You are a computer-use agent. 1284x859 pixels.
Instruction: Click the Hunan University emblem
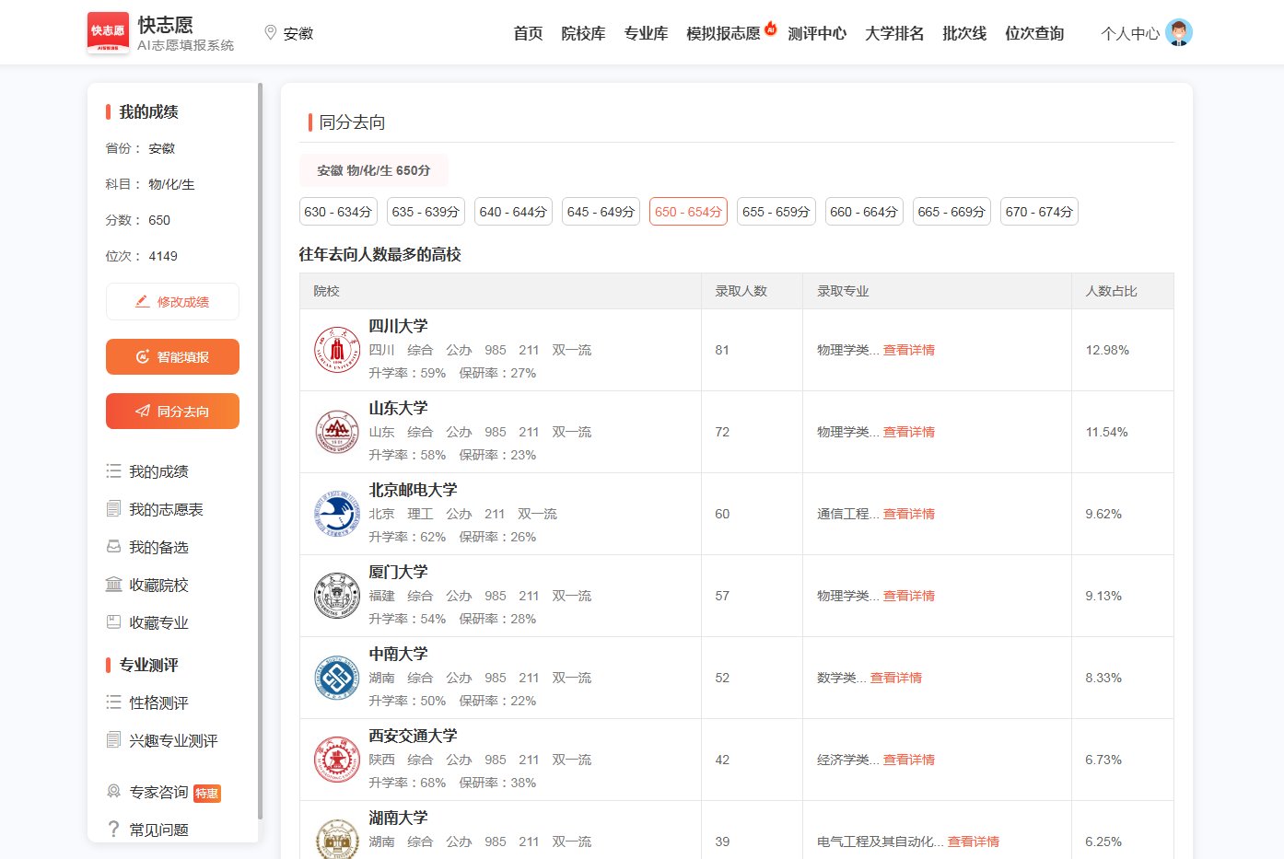click(x=337, y=839)
